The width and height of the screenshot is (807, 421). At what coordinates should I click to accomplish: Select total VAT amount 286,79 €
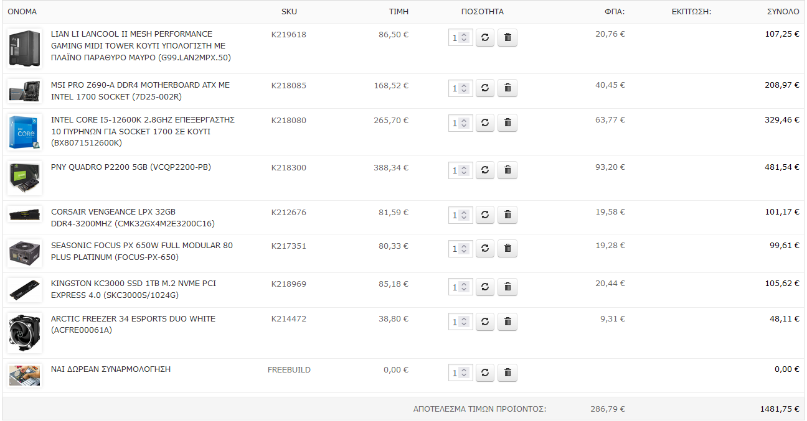pyautogui.click(x=608, y=409)
